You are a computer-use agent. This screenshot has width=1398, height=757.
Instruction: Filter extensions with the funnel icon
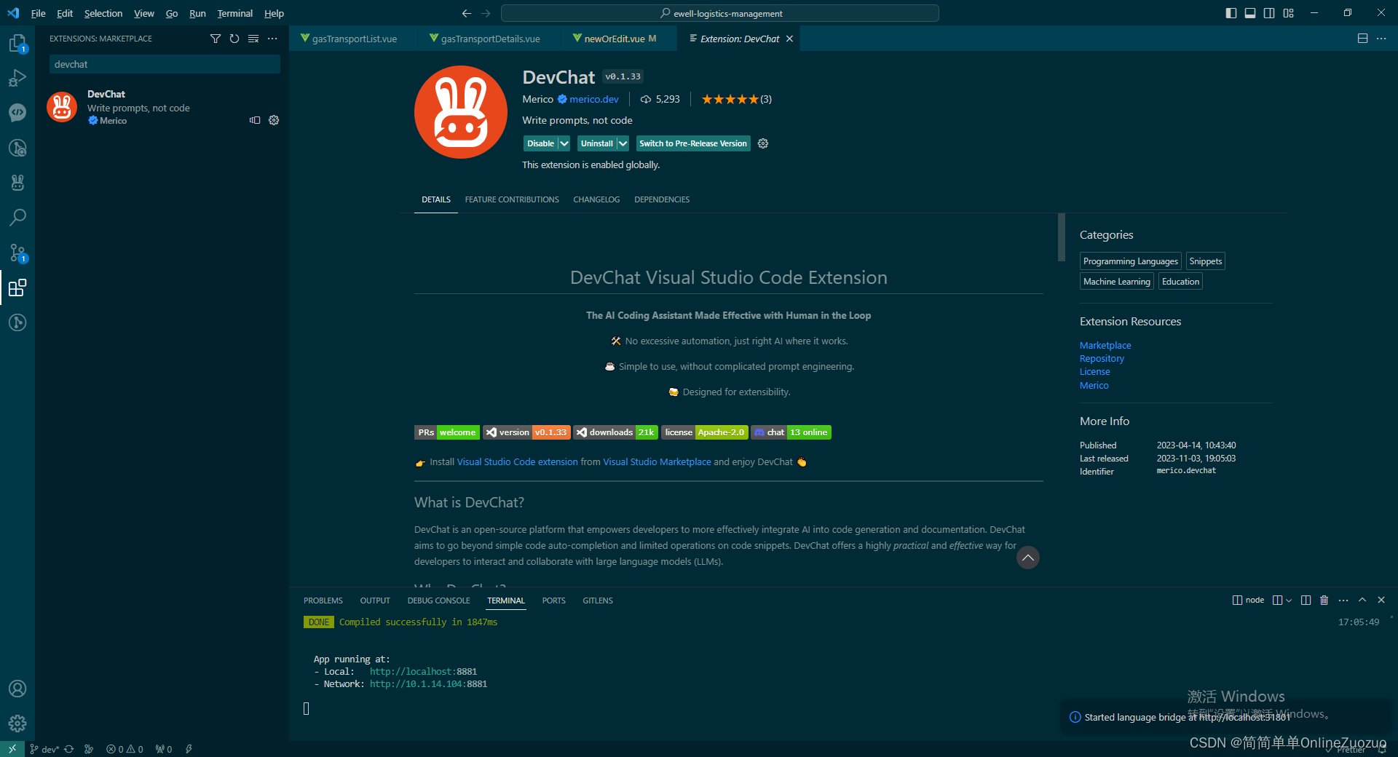(216, 39)
